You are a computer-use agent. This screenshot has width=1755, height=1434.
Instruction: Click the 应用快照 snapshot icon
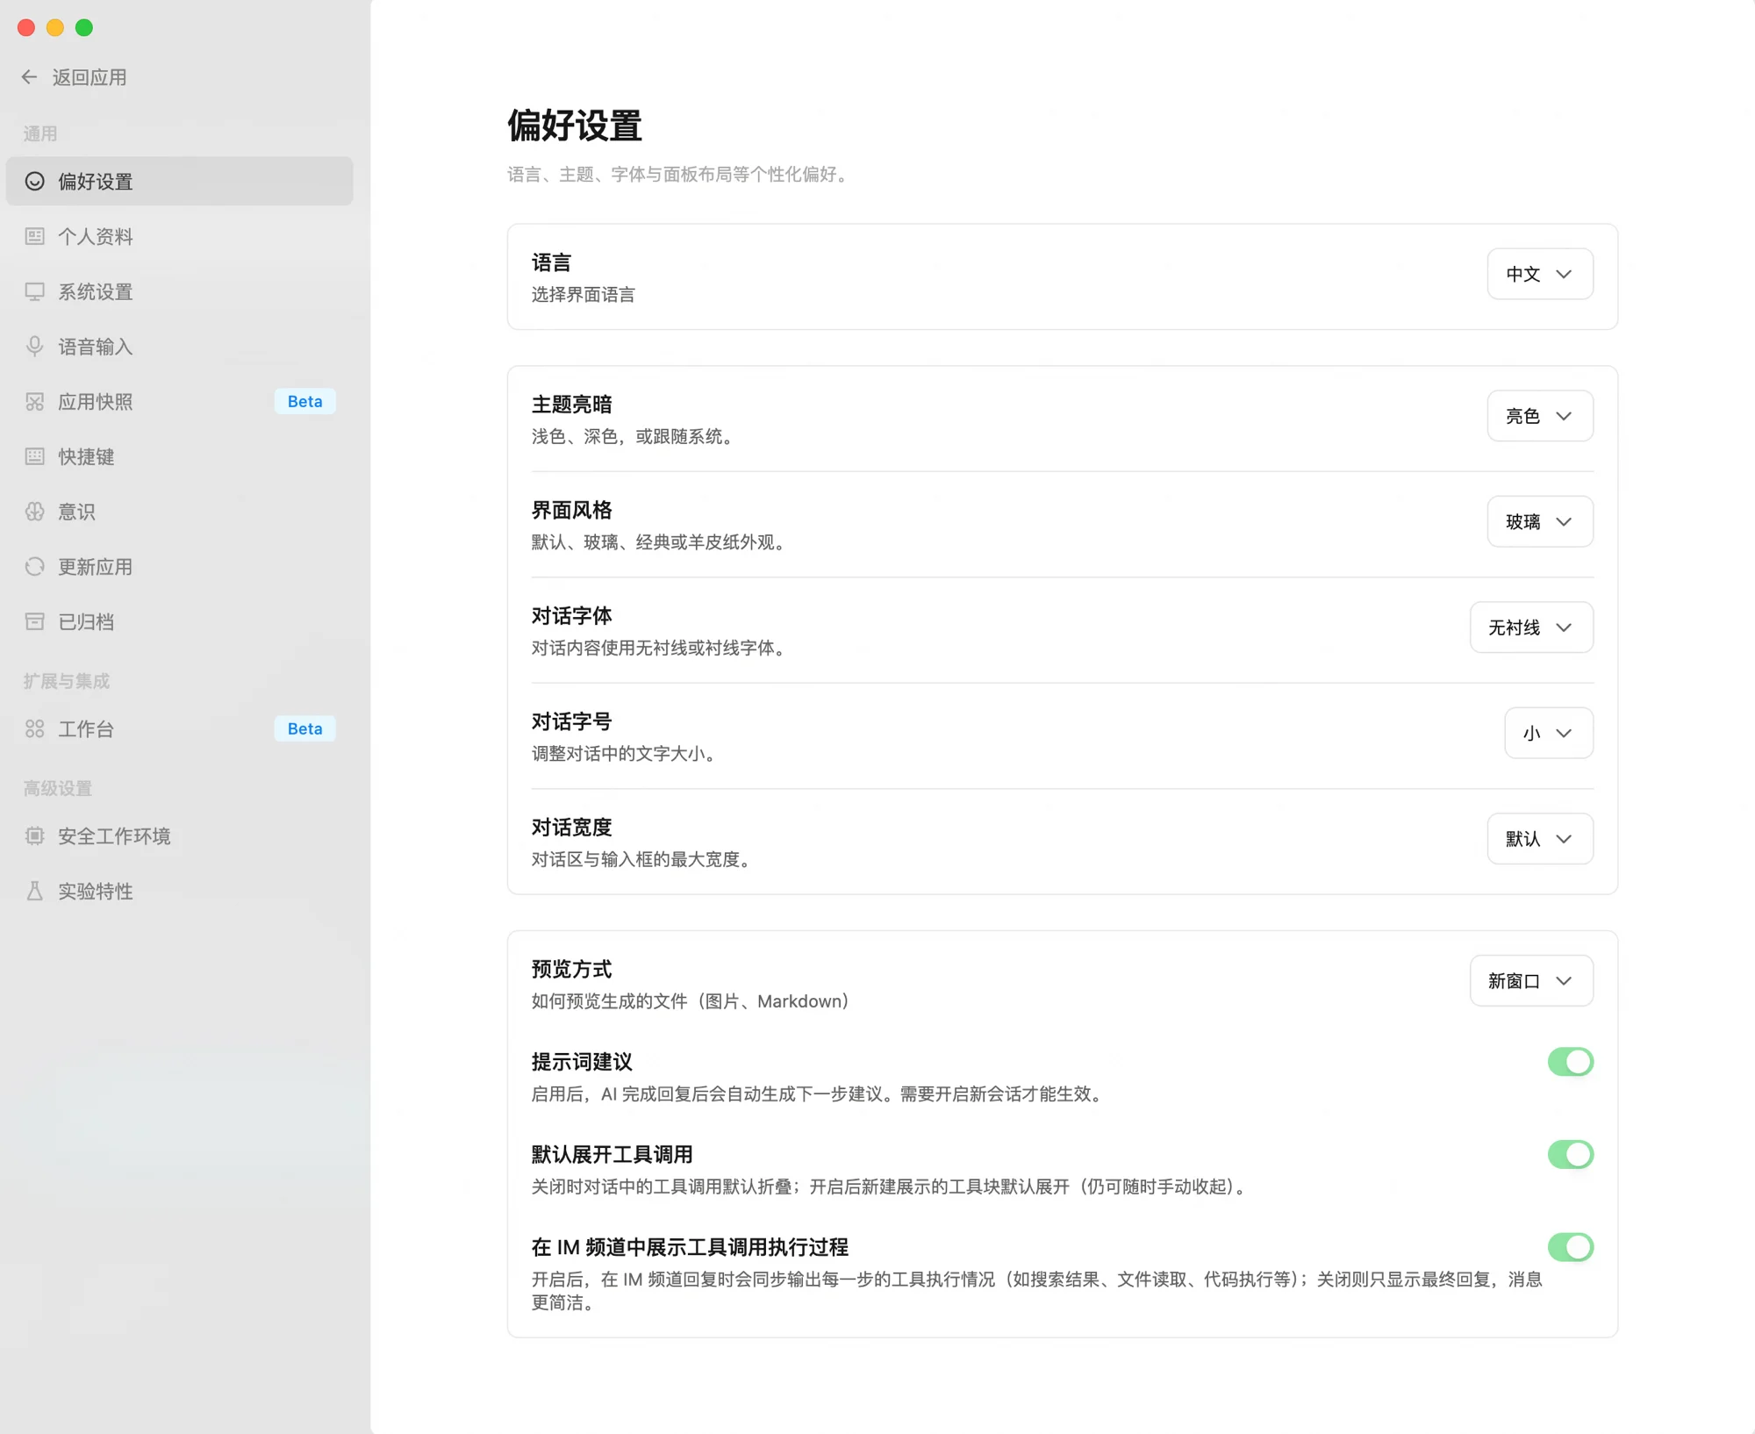(x=35, y=402)
